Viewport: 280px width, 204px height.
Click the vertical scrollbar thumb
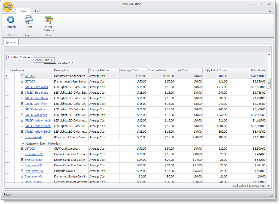[269, 83]
